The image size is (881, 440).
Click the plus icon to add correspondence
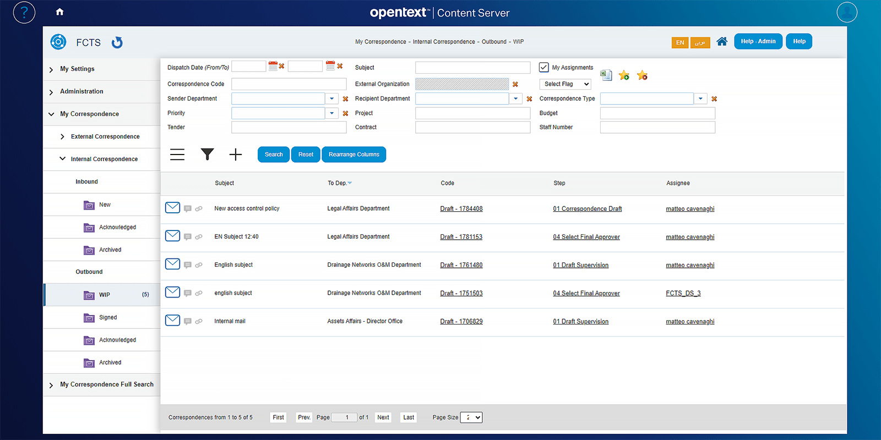[x=235, y=155]
